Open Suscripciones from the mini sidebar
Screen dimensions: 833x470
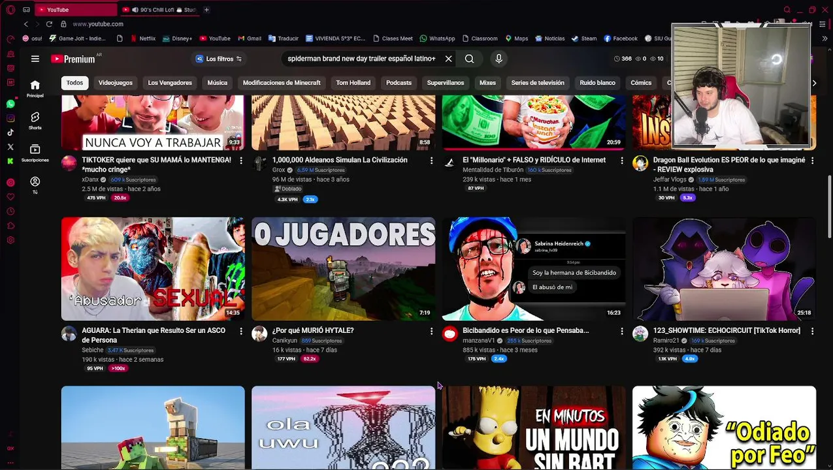[x=35, y=153]
